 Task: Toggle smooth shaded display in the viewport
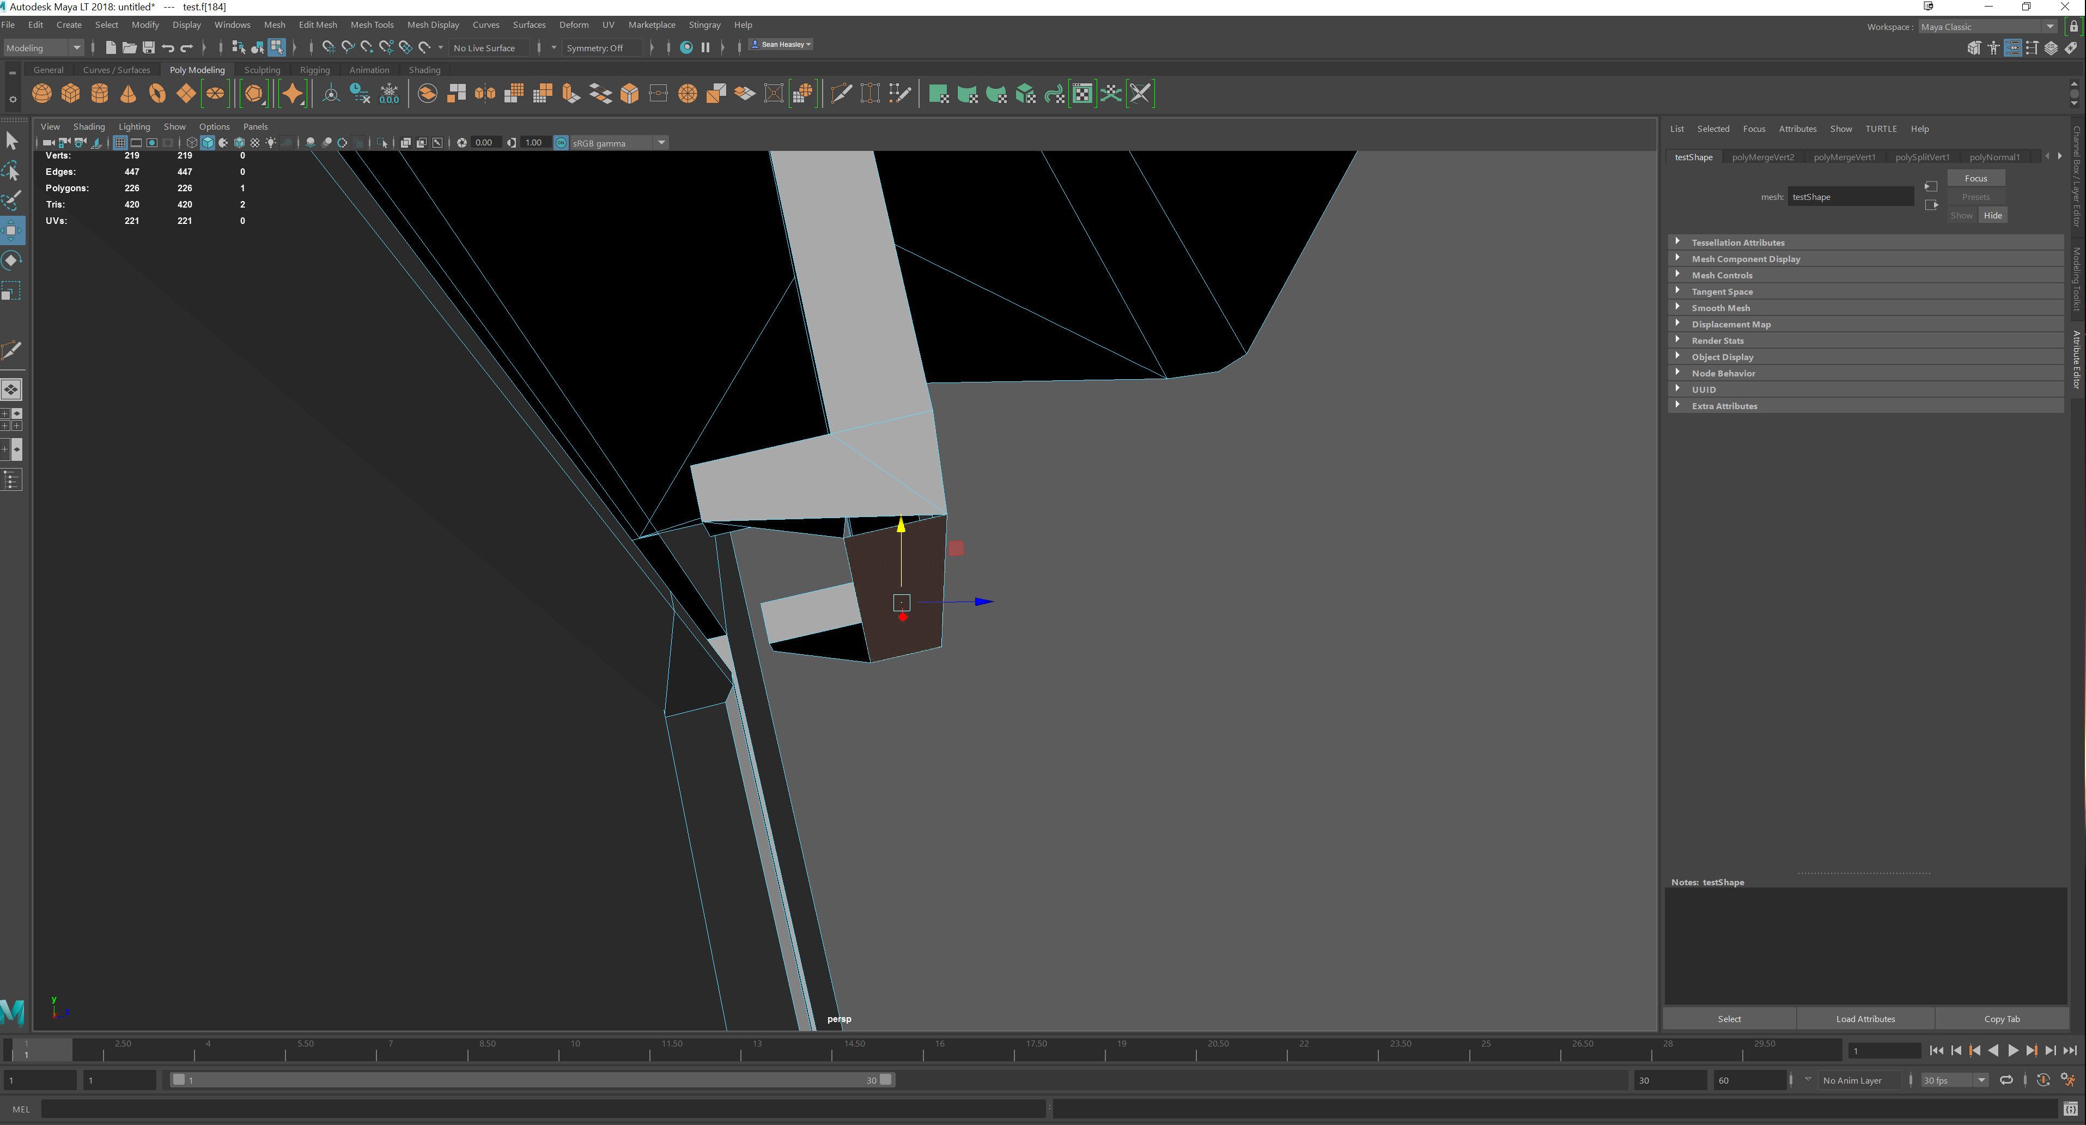[x=208, y=143]
